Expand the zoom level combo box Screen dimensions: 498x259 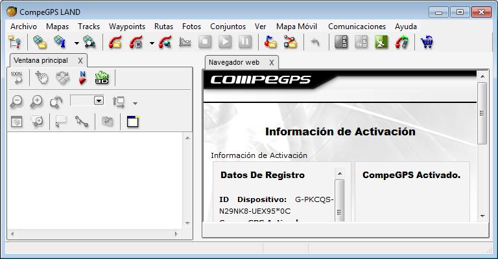coord(99,101)
